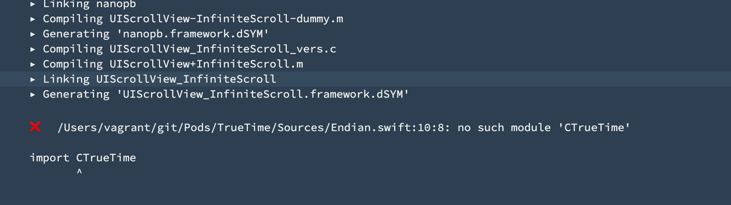This screenshot has width=731, height=205.
Task: Click the 'import CTrueTime' code line
Action: [x=83, y=158]
